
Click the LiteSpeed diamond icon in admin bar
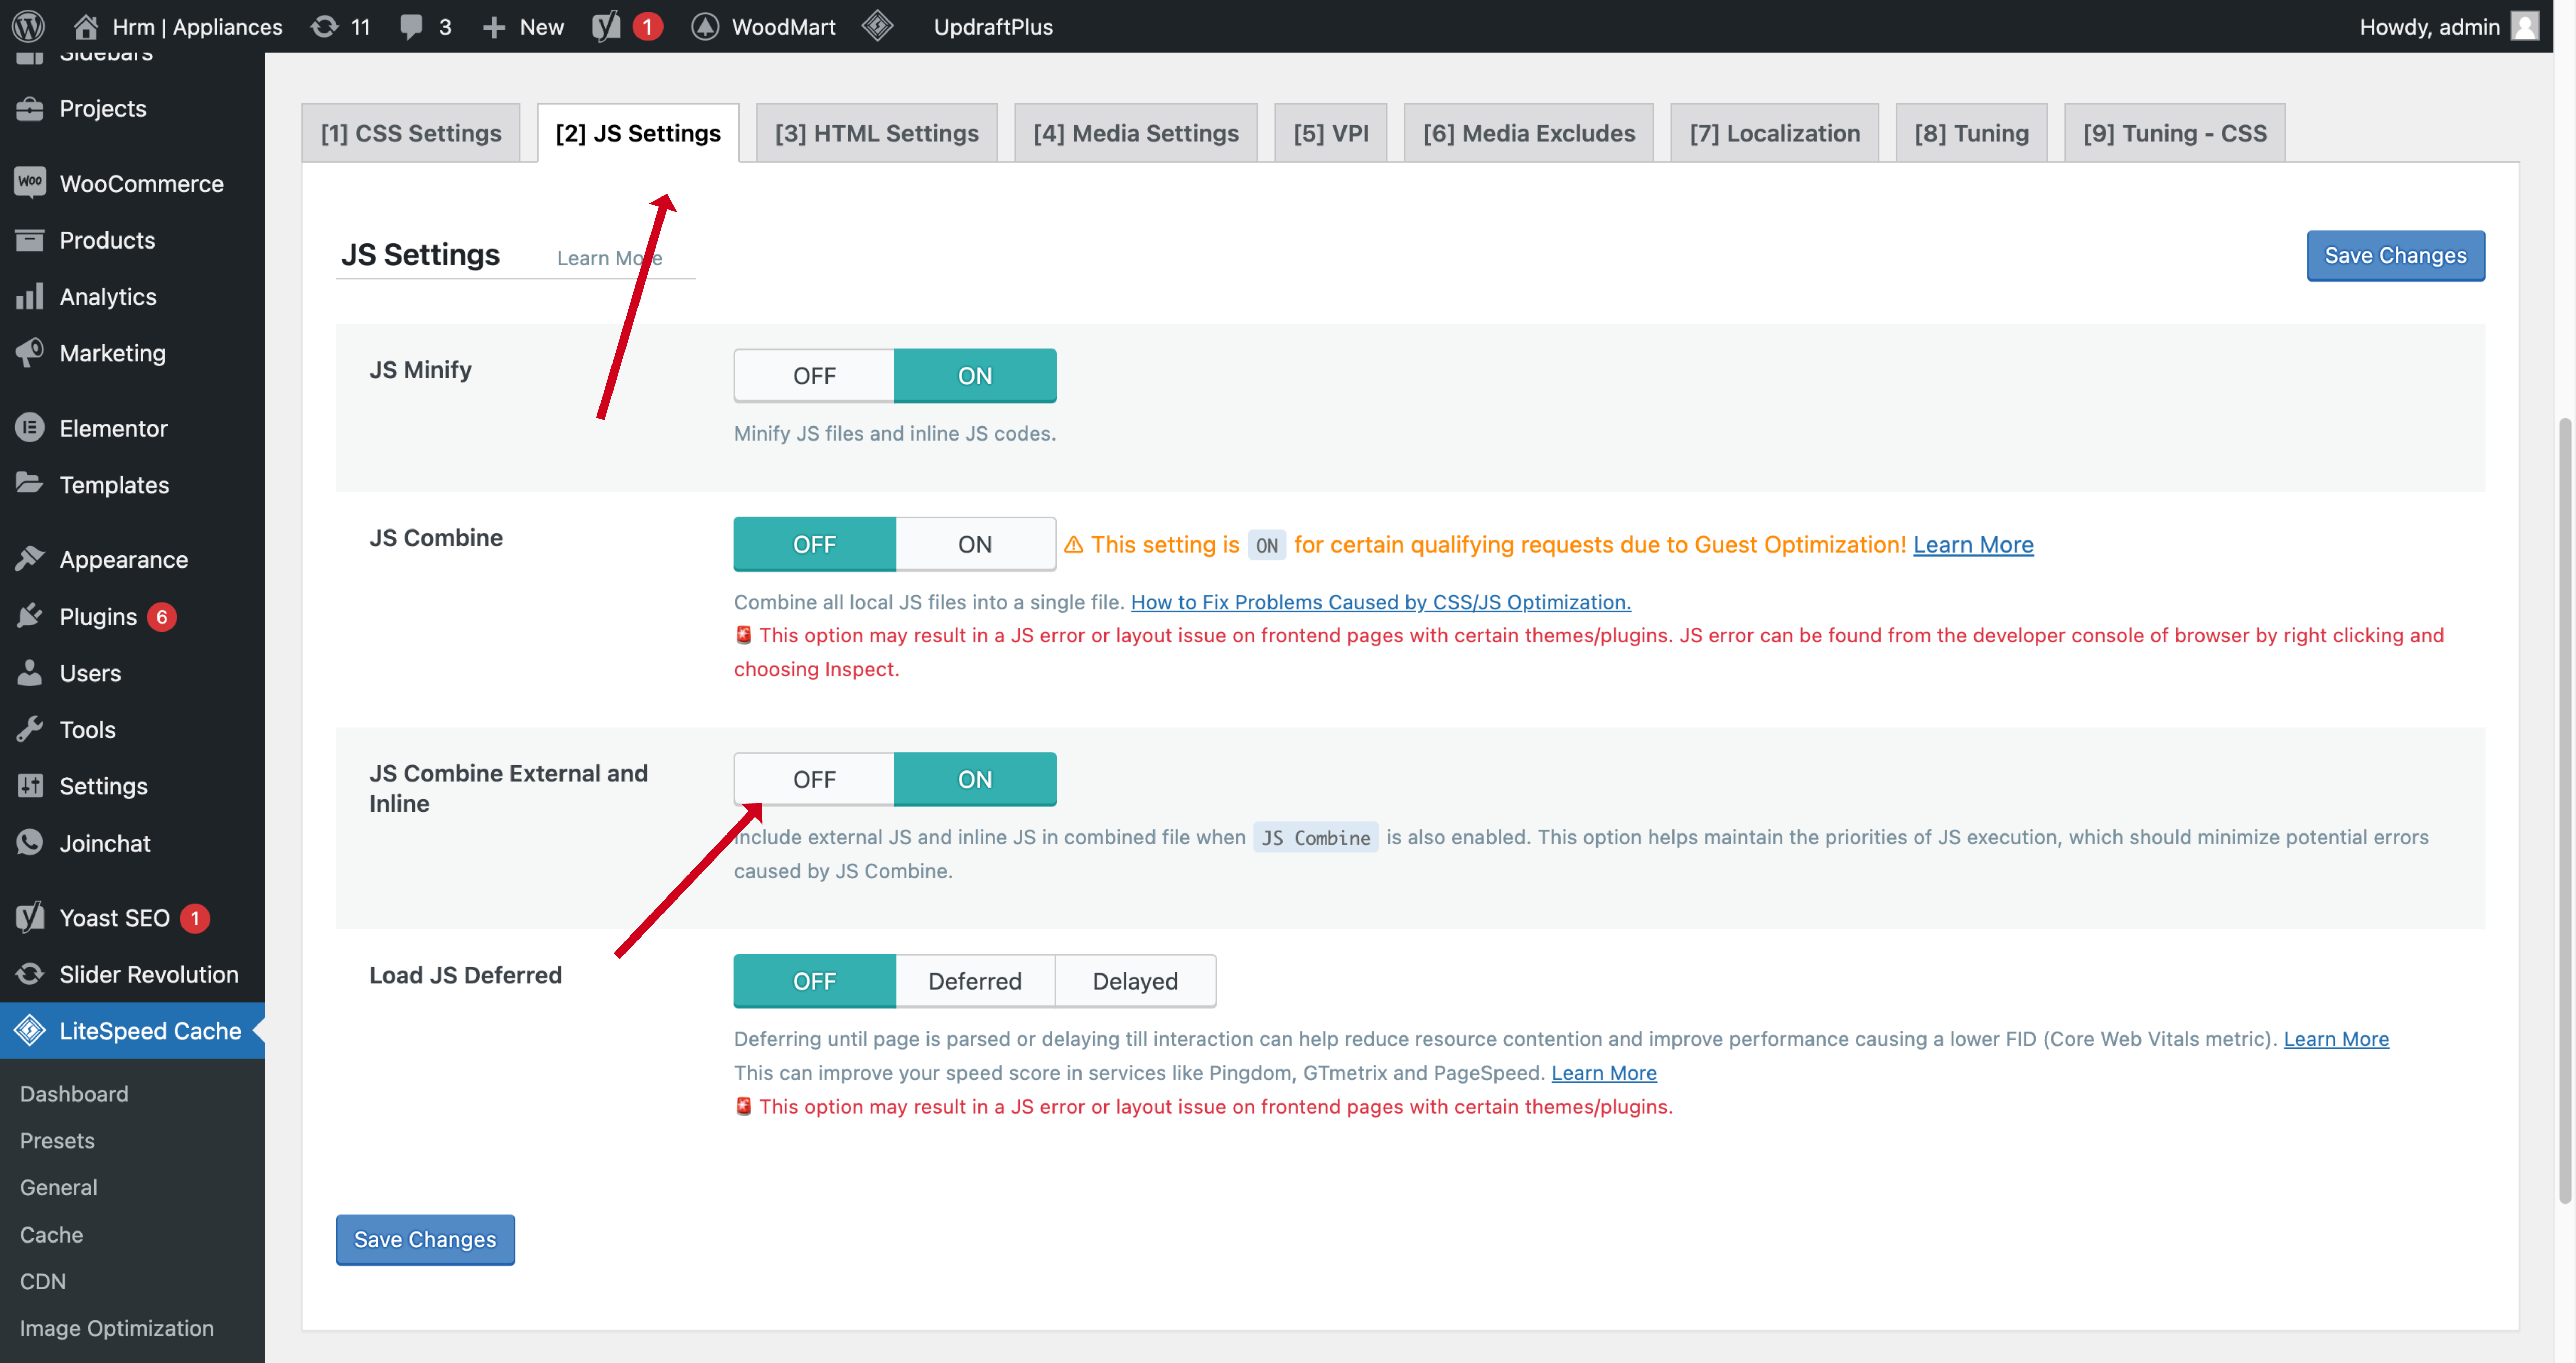[x=877, y=26]
